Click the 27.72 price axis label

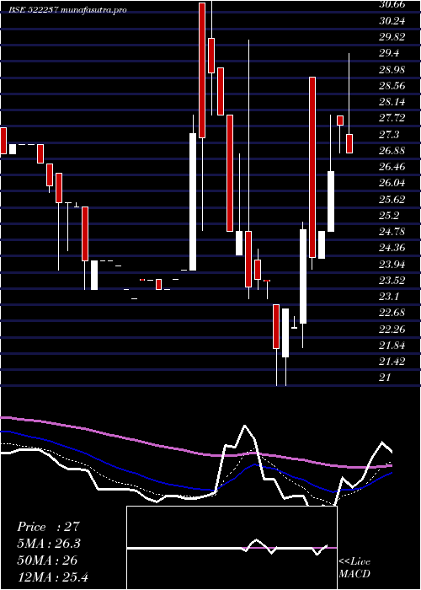coord(392,118)
